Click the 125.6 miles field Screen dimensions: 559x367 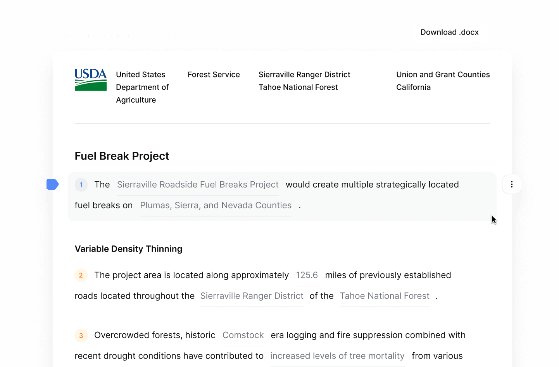click(307, 275)
